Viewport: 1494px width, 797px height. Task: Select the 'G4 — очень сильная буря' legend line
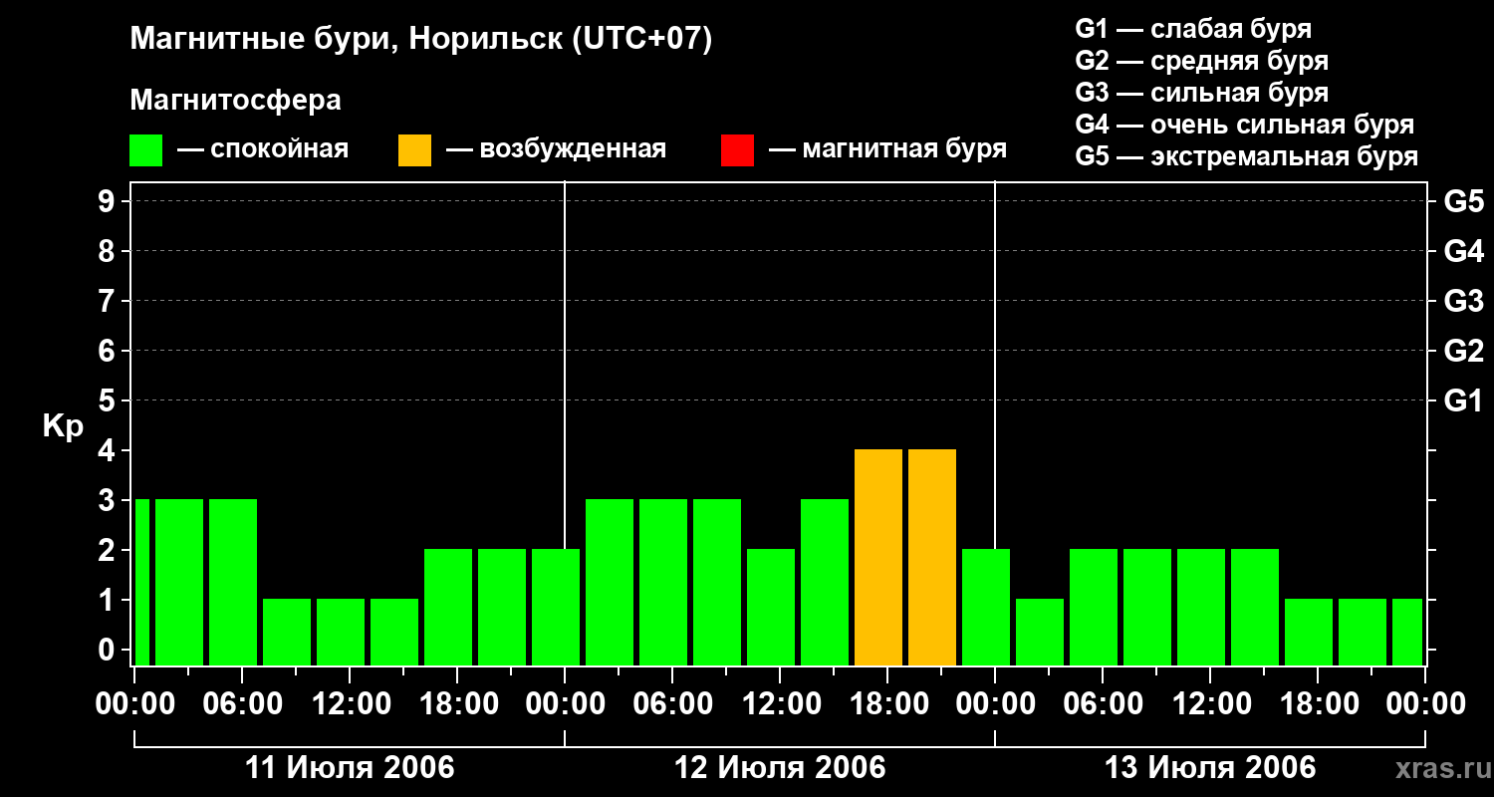pyautogui.click(x=1245, y=125)
